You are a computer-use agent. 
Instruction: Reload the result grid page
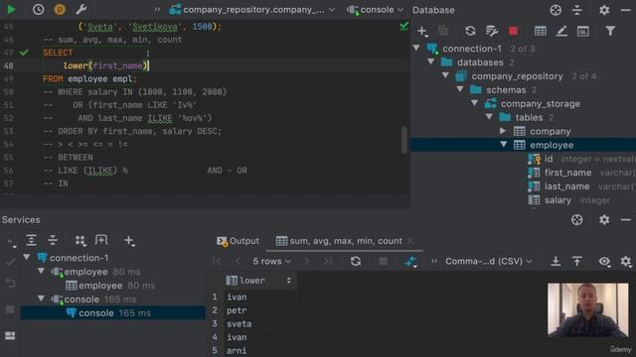[356, 261]
